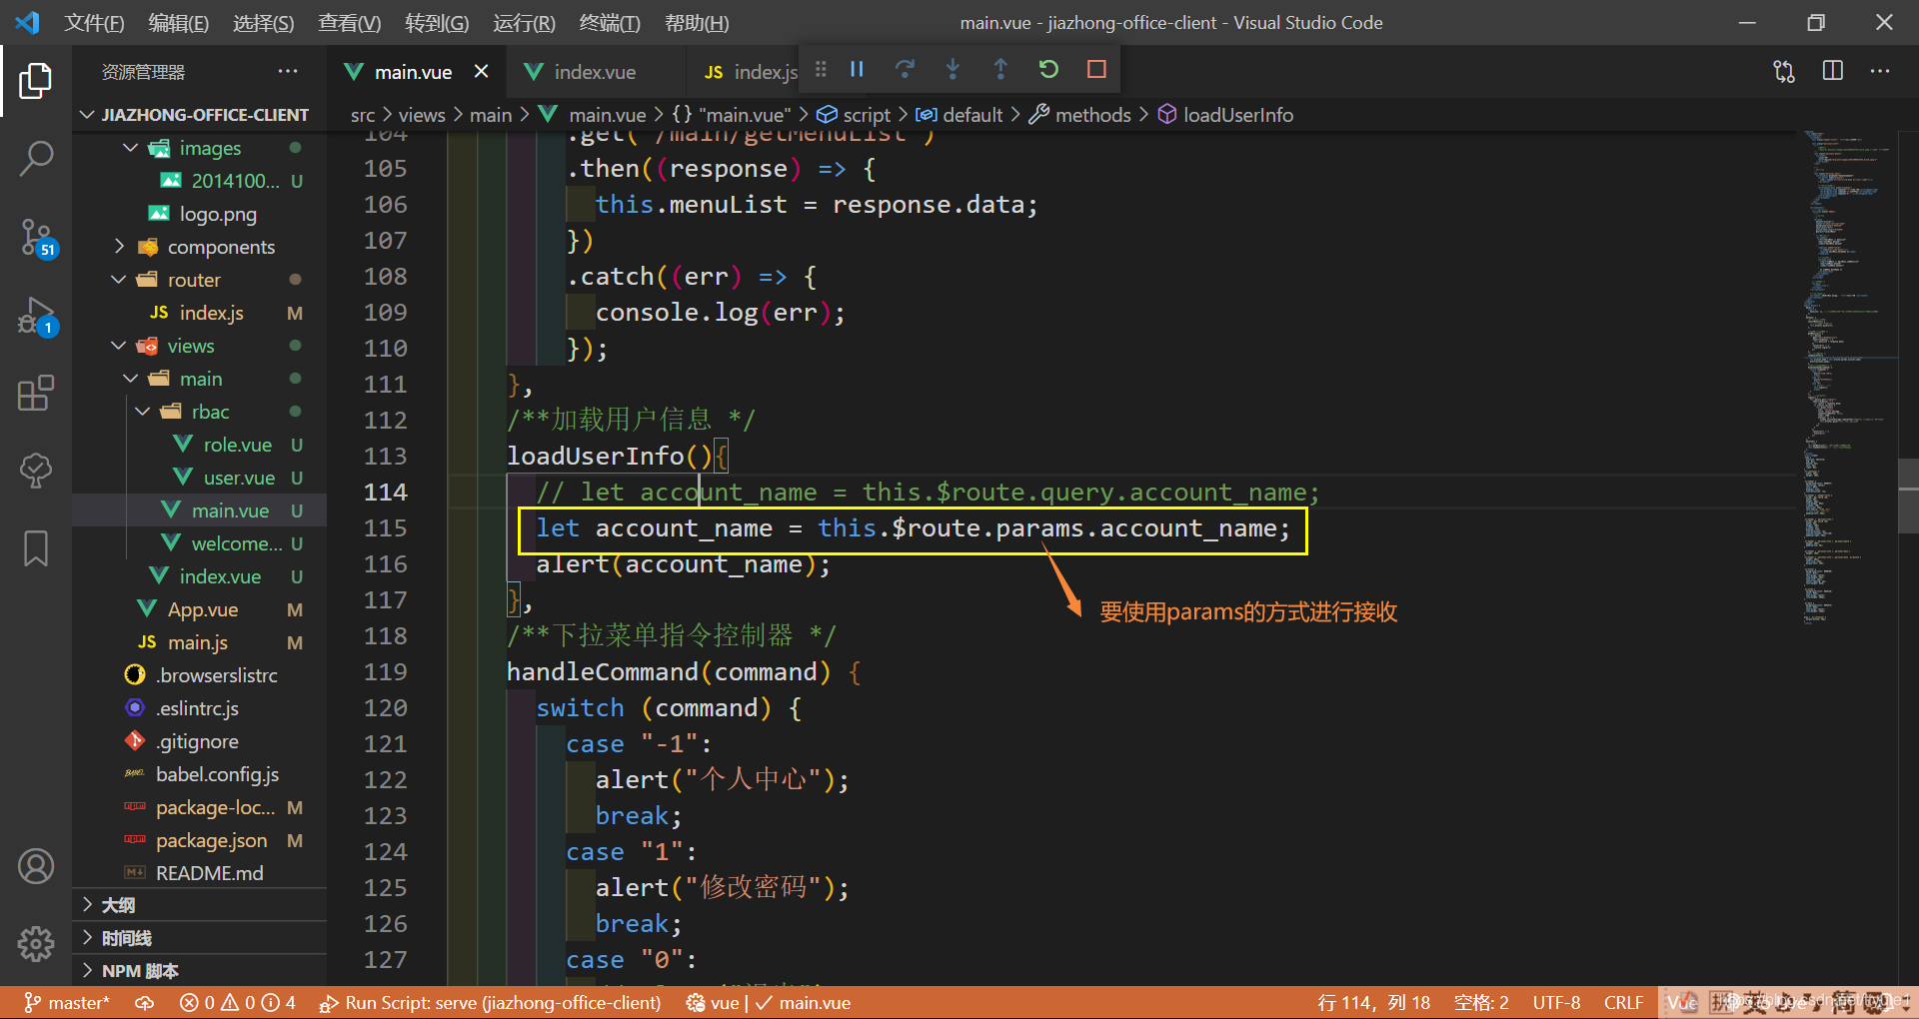Viewport: 1919px width, 1019px height.
Task: Restart the debug session
Action: coord(1048,69)
